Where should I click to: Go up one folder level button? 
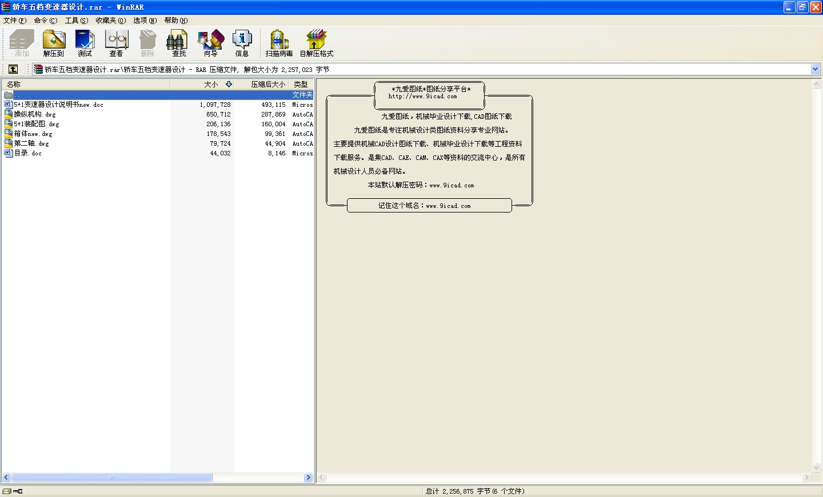(13, 69)
